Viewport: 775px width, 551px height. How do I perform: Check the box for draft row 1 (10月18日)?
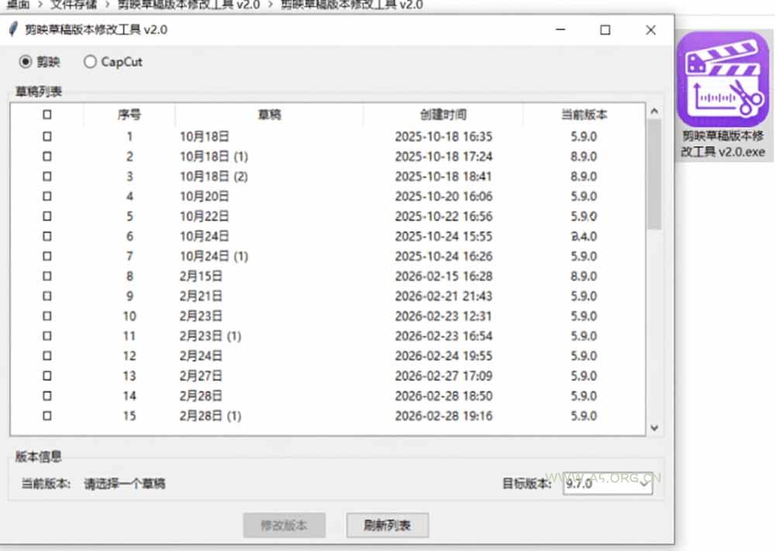coord(47,136)
